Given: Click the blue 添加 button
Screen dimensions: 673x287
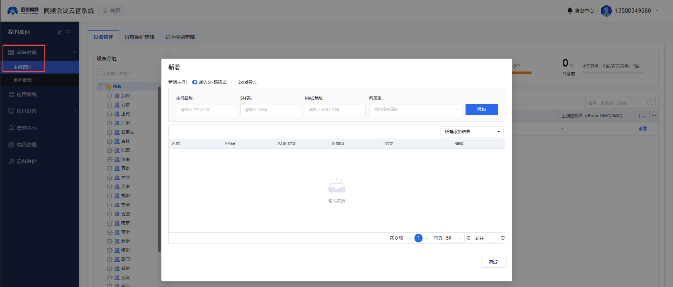Looking at the screenshot, I should [x=481, y=109].
